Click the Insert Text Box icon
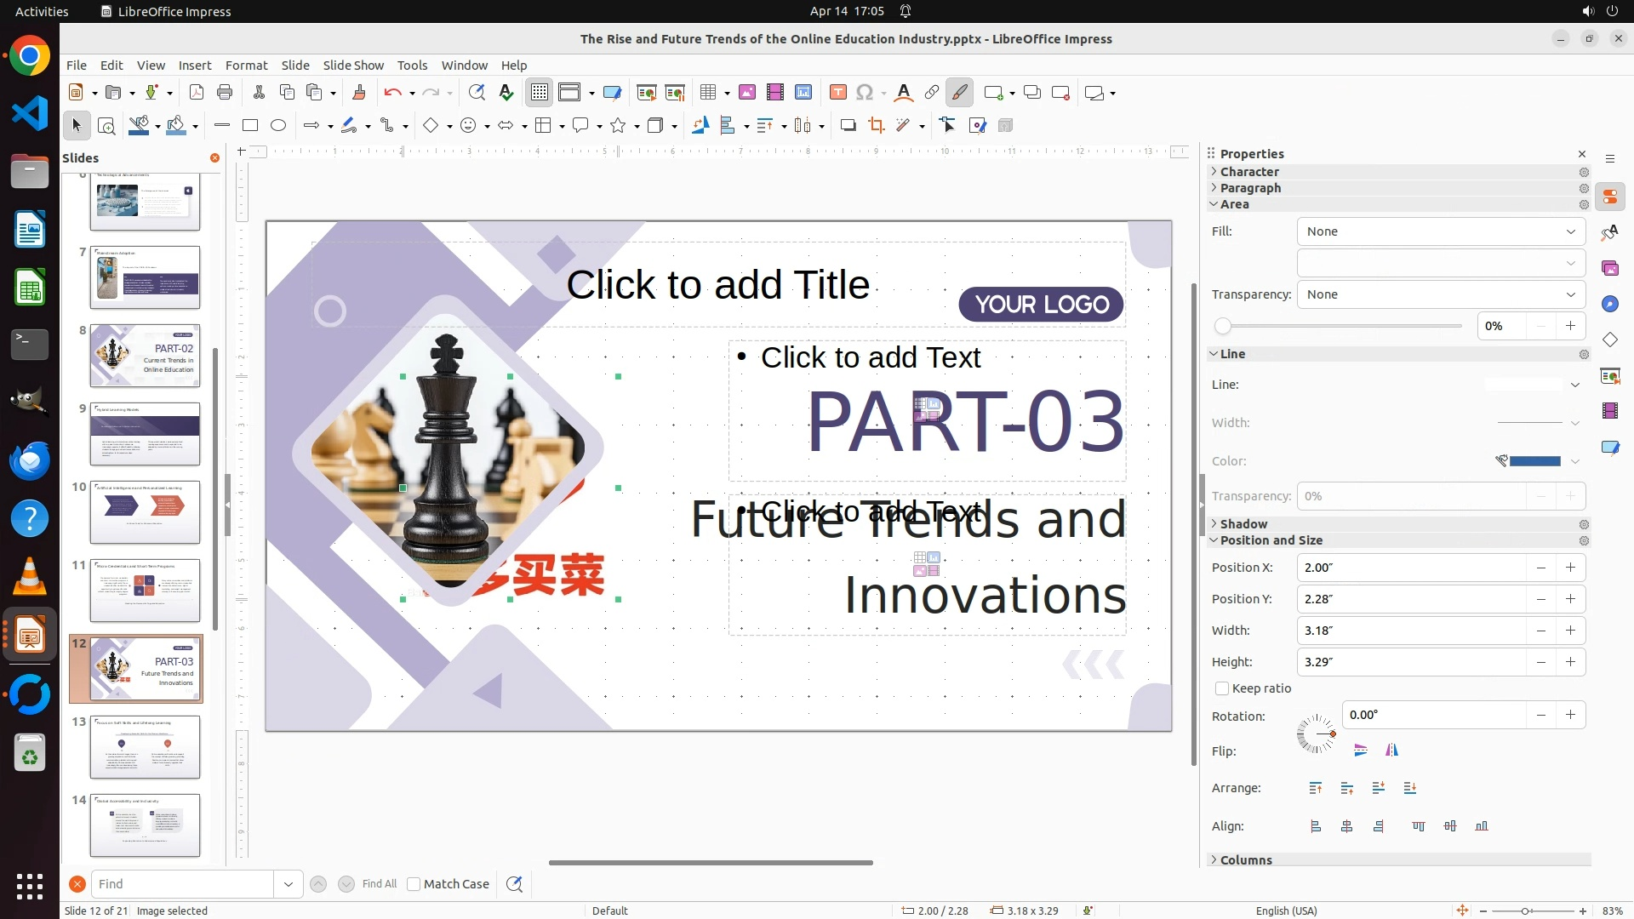This screenshot has width=1634, height=919. pos(837,93)
